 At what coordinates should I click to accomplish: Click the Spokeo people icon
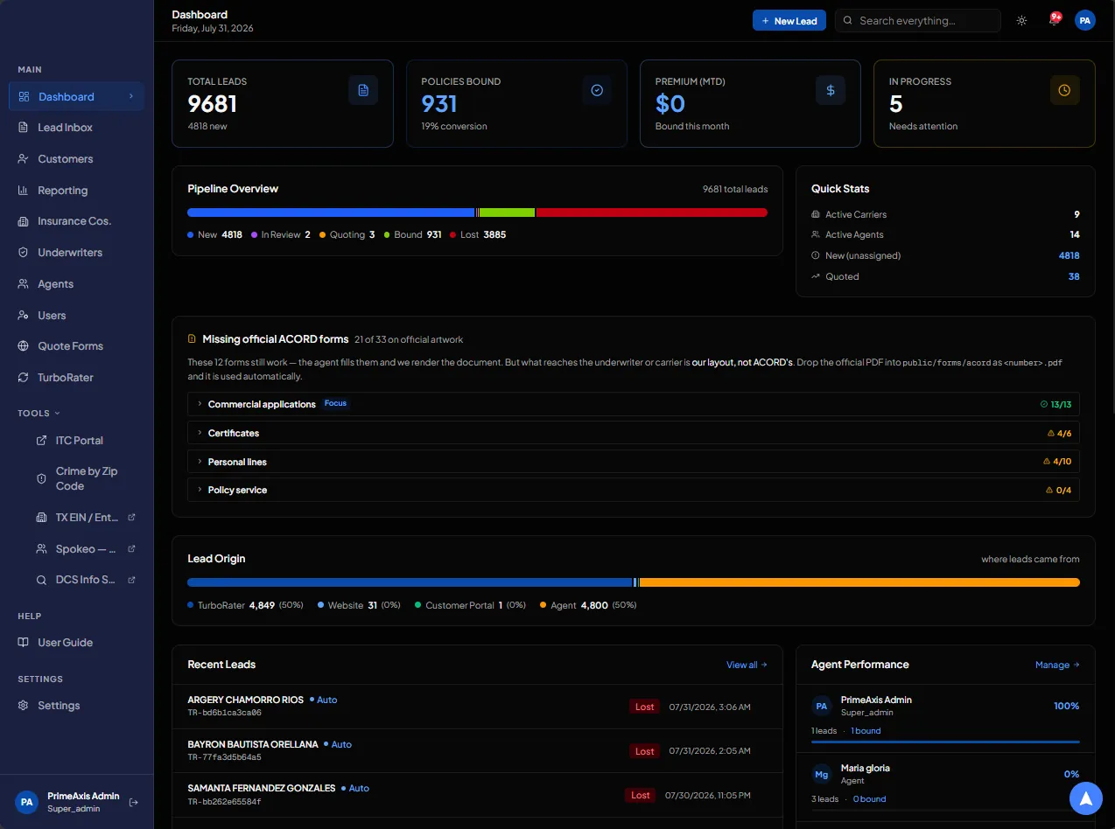[41, 549]
